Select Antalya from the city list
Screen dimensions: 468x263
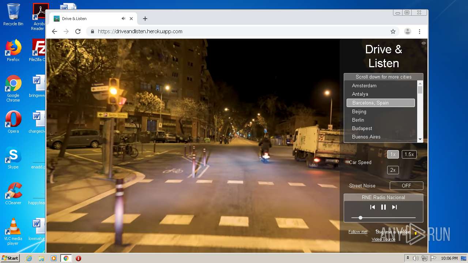pyautogui.click(x=381, y=94)
